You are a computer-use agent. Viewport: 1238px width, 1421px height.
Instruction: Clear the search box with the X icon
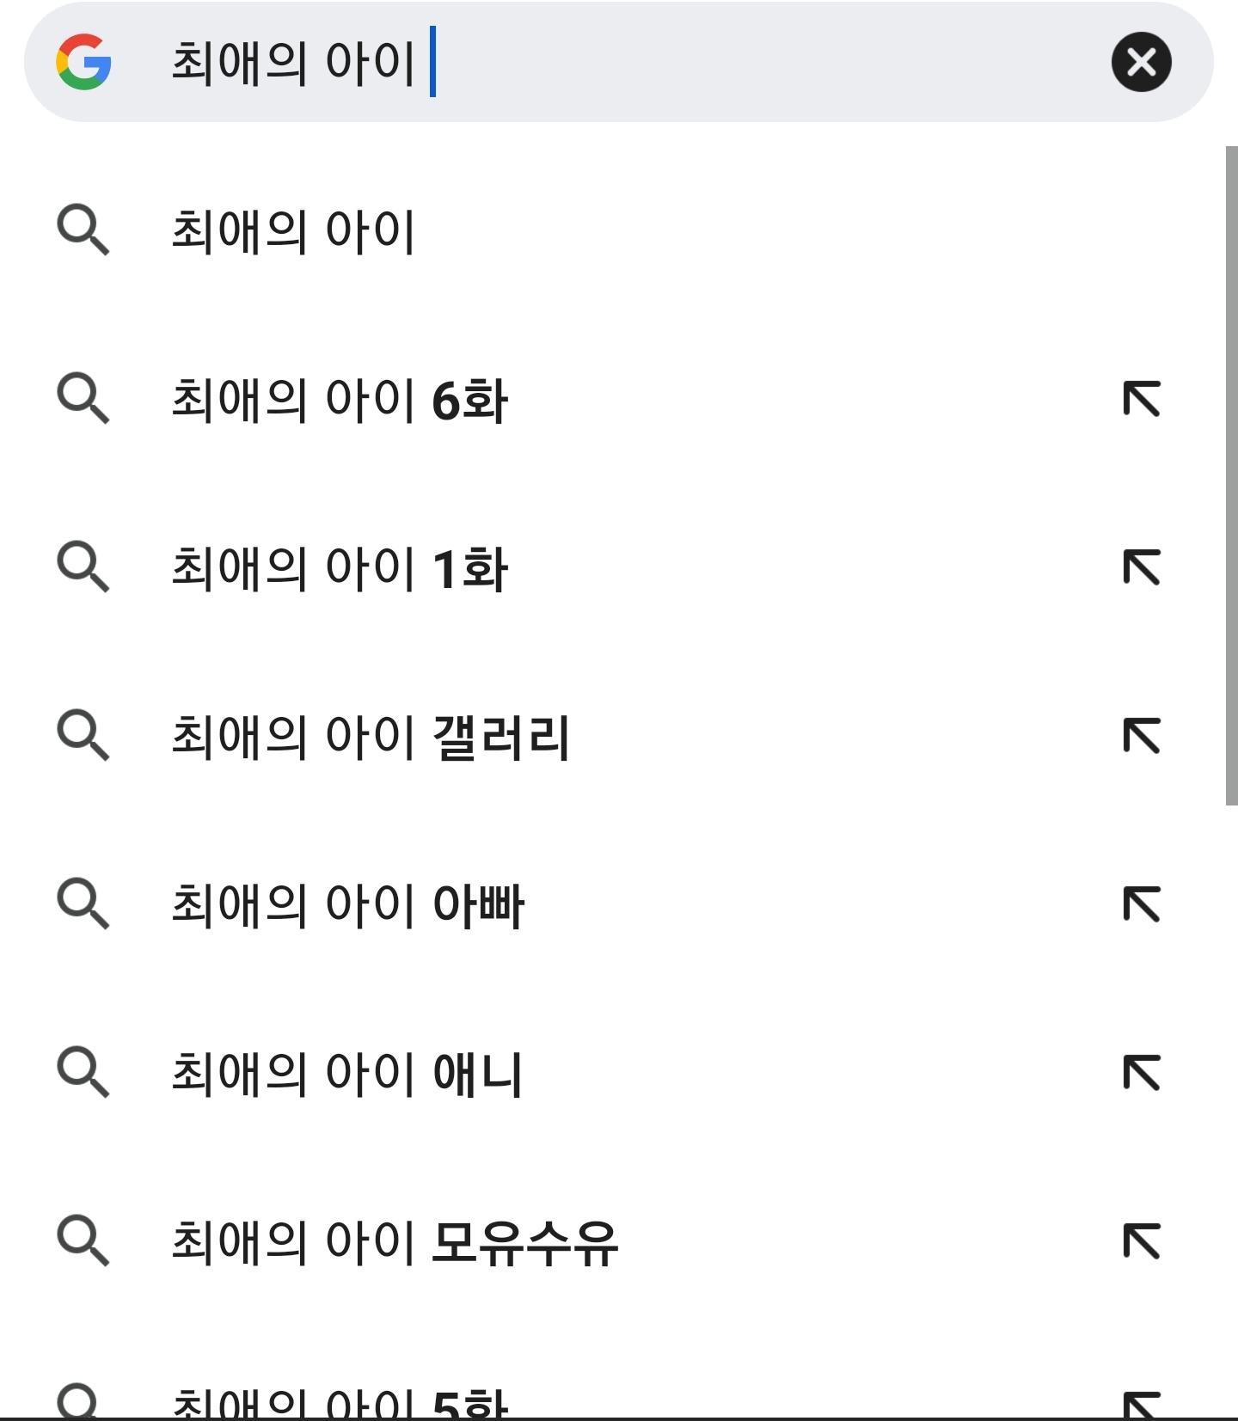pyautogui.click(x=1141, y=62)
